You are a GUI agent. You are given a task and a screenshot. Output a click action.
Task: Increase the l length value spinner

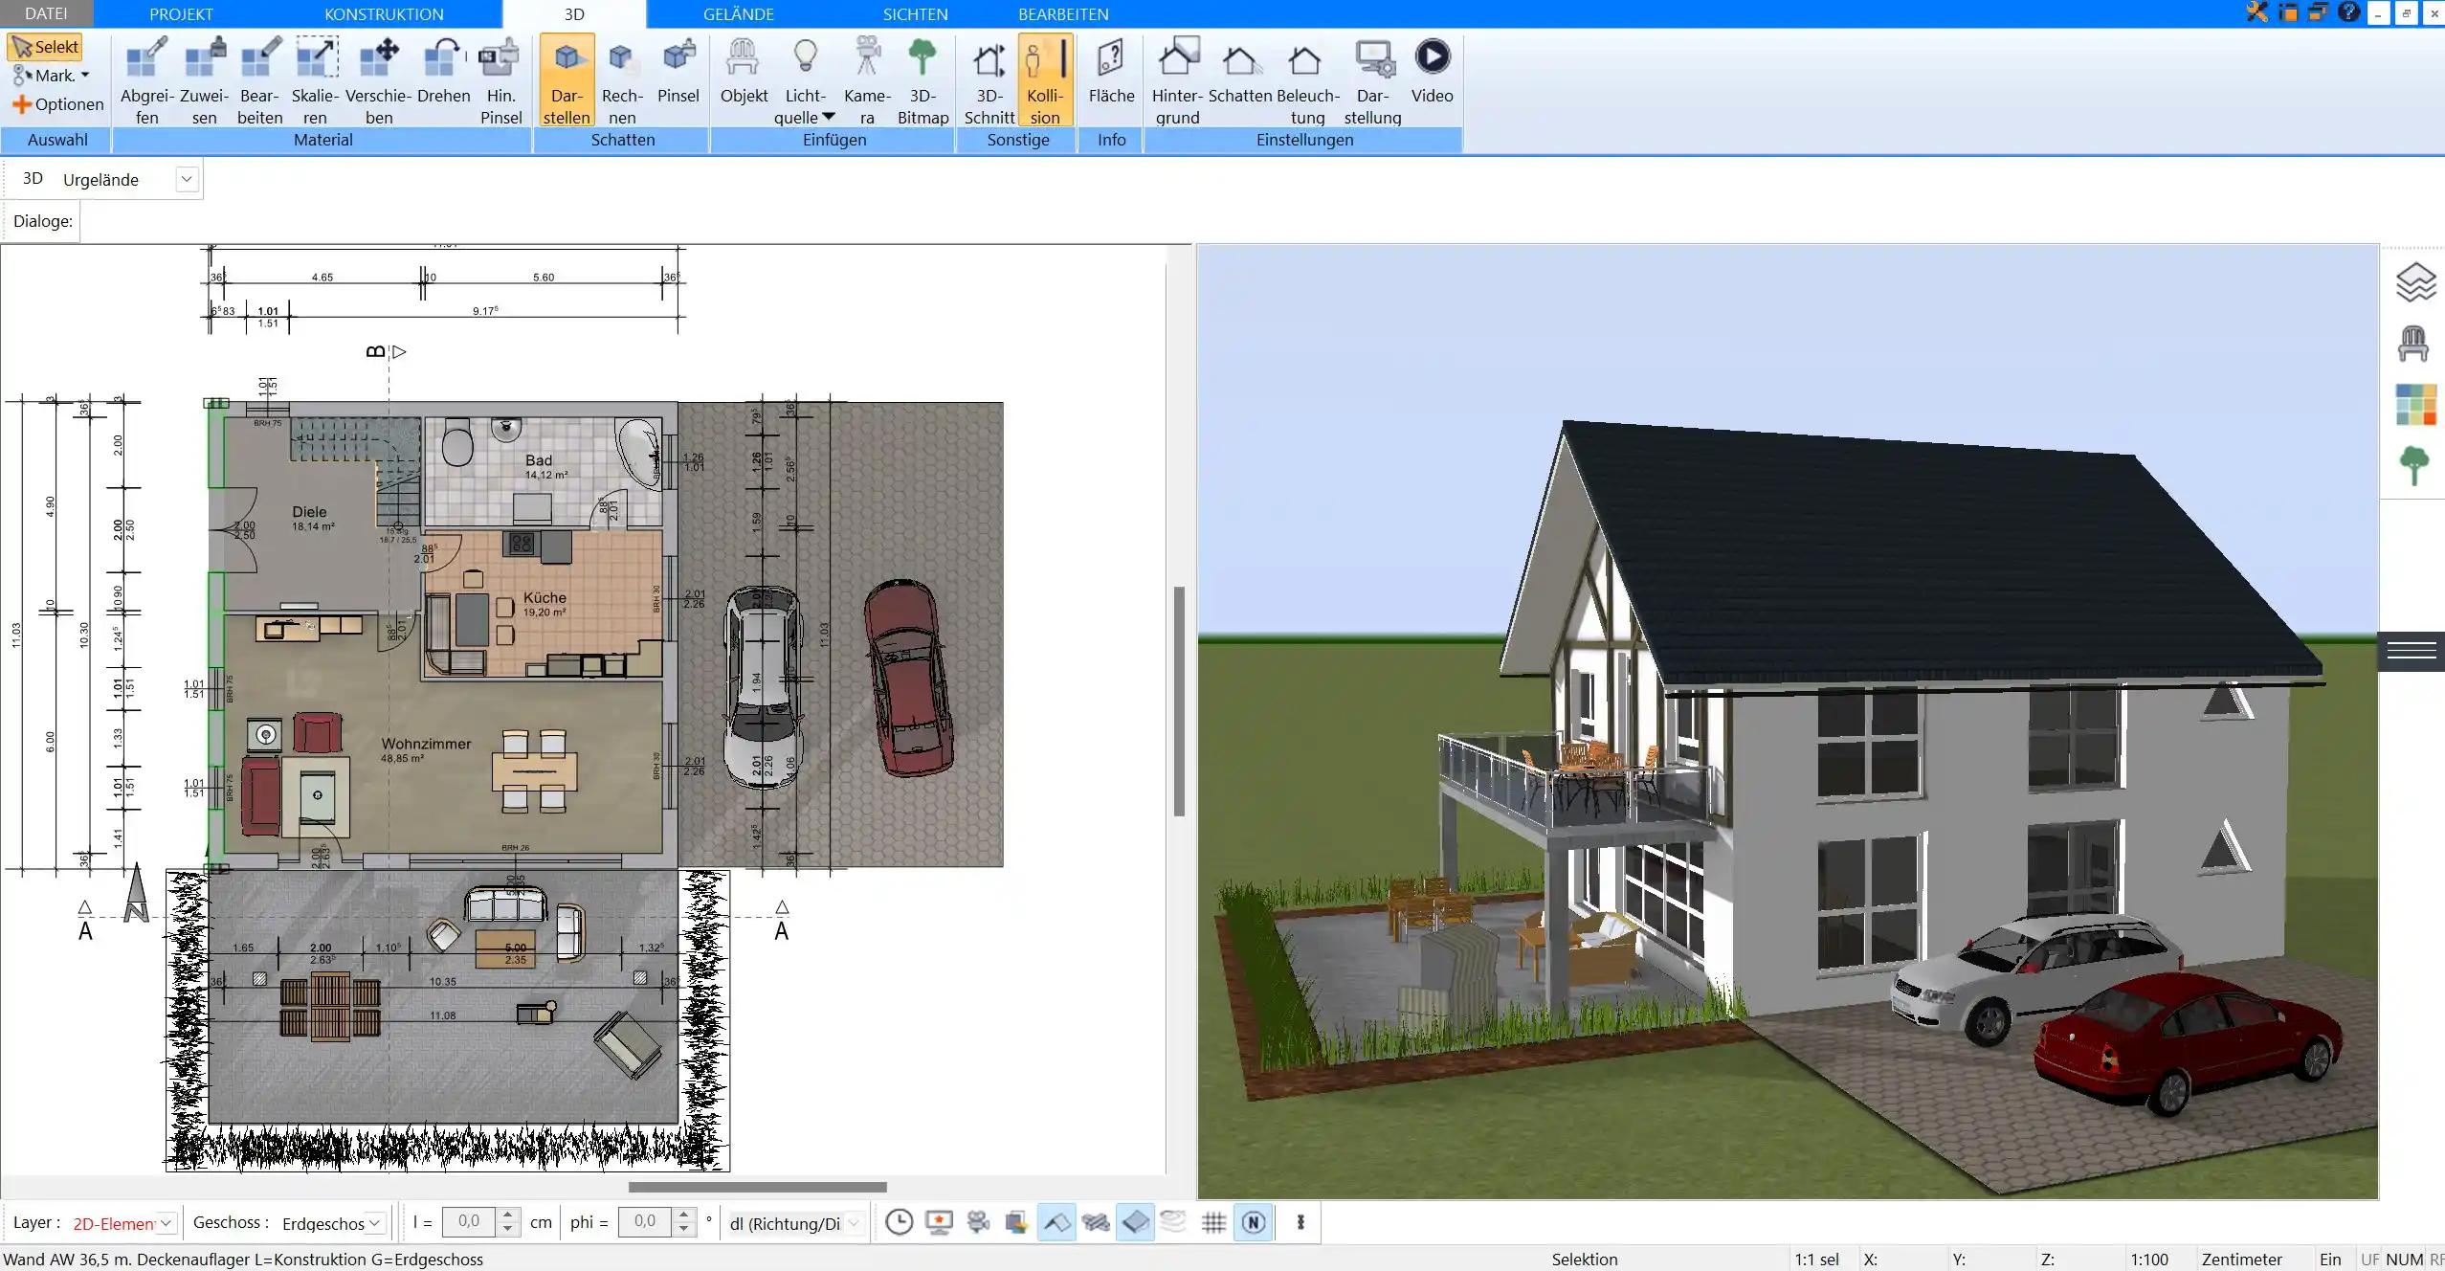click(x=508, y=1215)
